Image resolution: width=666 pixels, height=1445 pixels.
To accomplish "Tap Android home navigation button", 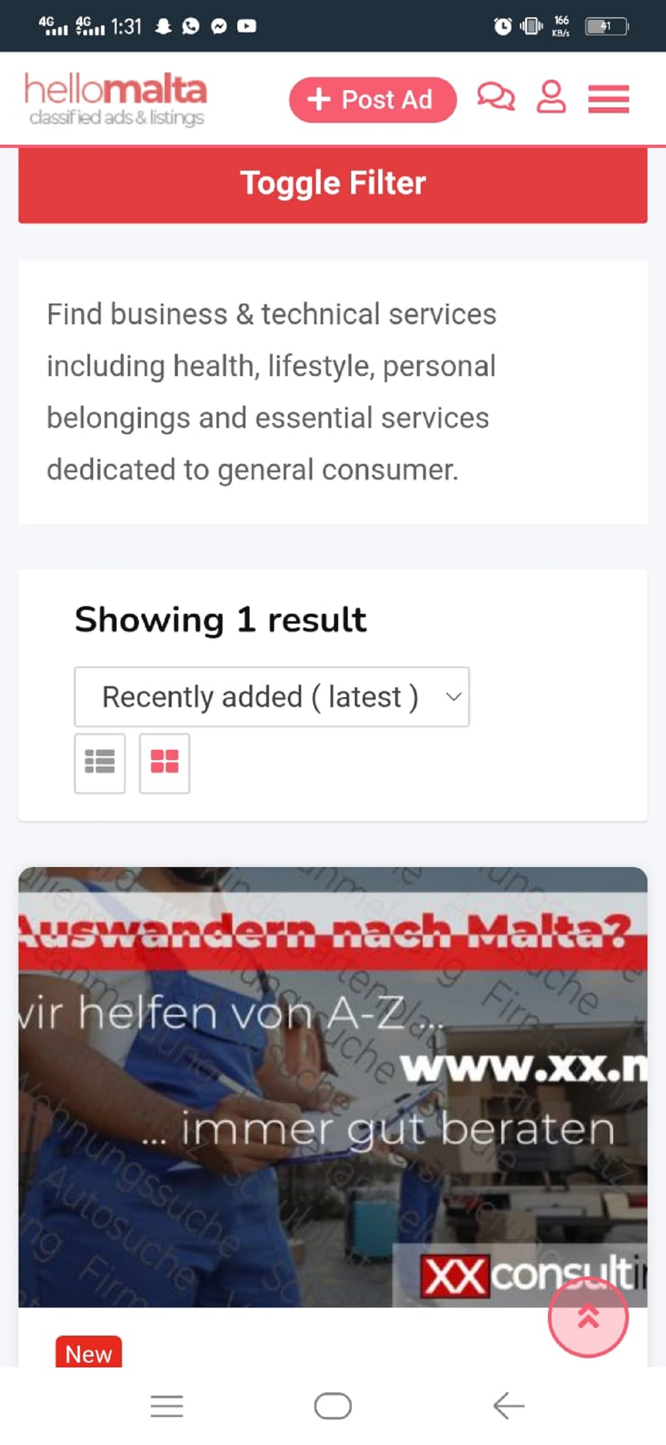I will click(x=333, y=1405).
